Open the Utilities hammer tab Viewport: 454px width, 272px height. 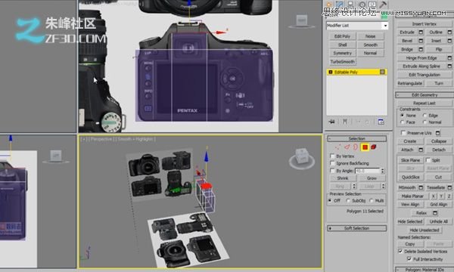(383, 4)
